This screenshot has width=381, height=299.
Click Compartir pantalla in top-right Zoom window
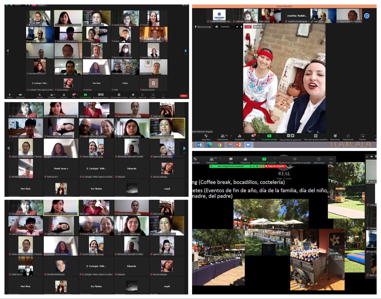[x=269, y=137]
